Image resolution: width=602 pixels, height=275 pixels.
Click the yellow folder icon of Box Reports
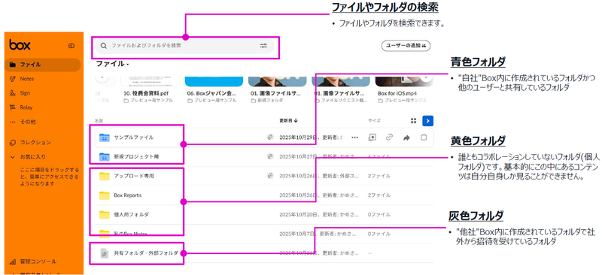click(104, 195)
